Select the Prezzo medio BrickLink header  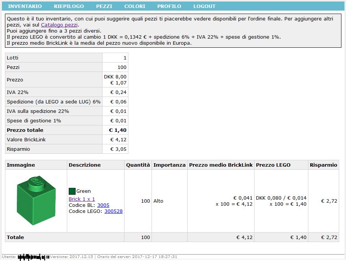click(x=221, y=165)
